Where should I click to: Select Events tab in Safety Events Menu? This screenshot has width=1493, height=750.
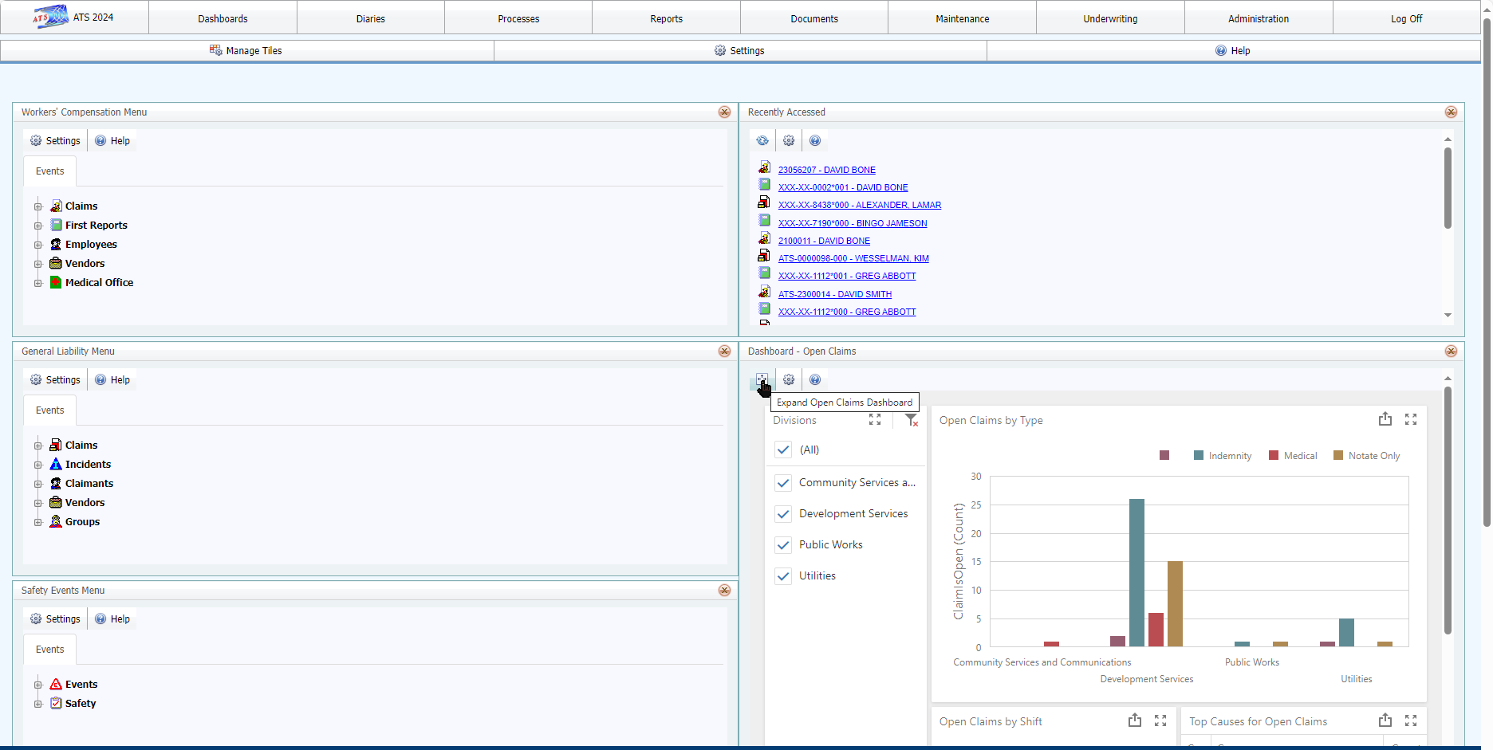(49, 649)
